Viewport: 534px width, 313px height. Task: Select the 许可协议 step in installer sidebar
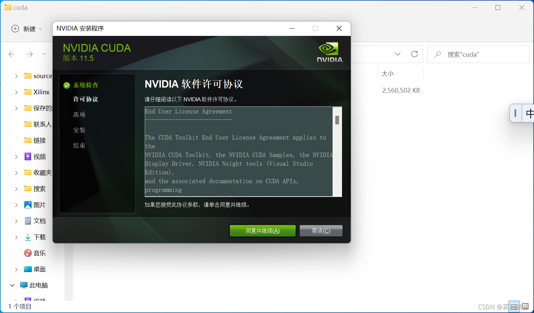click(86, 99)
